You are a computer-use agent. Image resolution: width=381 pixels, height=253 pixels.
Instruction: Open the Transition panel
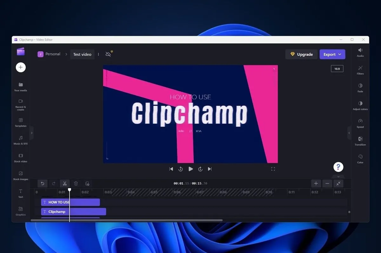pyautogui.click(x=360, y=141)
